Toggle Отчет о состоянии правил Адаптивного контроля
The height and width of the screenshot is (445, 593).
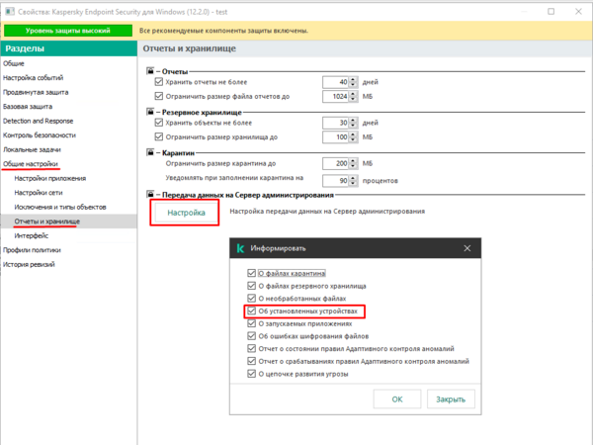[x=251, y=348]
